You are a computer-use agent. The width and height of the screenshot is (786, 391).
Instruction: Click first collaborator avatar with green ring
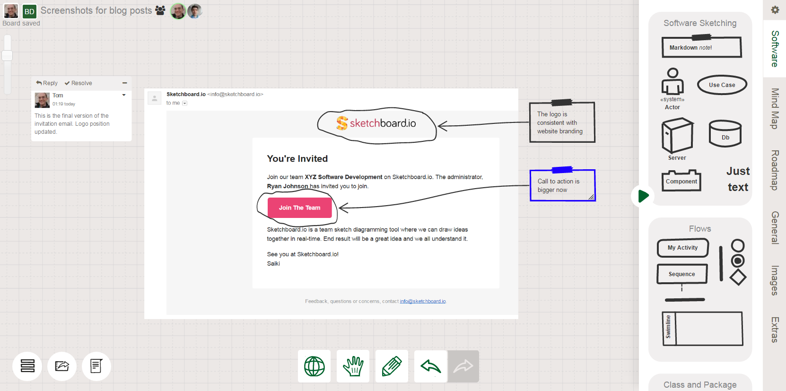(178, 11)
